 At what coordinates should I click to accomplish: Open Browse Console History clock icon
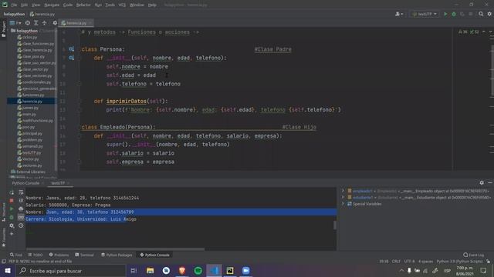(x=21, y=225)
